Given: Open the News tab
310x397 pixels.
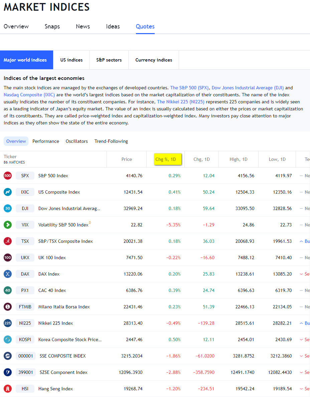Looking at the screenshot, I should [x=83, y=26].
